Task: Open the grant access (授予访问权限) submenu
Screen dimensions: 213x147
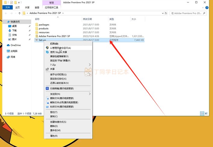Action: (68, 74)
